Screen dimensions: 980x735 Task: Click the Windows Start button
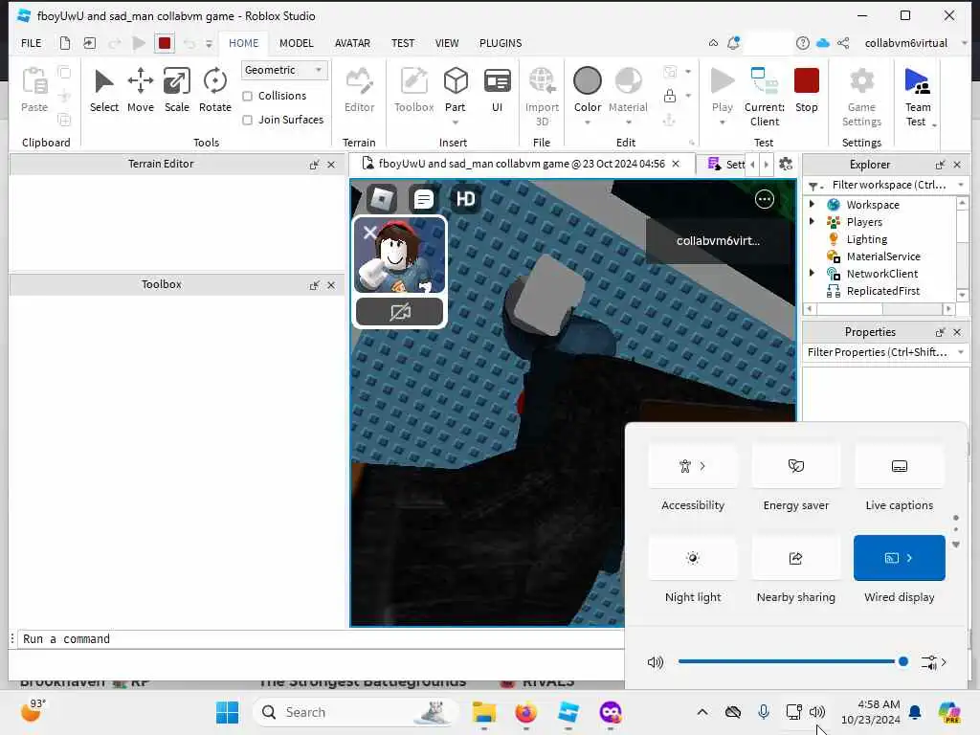(x=227, y=712)
